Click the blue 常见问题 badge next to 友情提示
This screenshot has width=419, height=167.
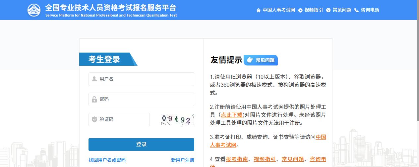pos(261,60)
